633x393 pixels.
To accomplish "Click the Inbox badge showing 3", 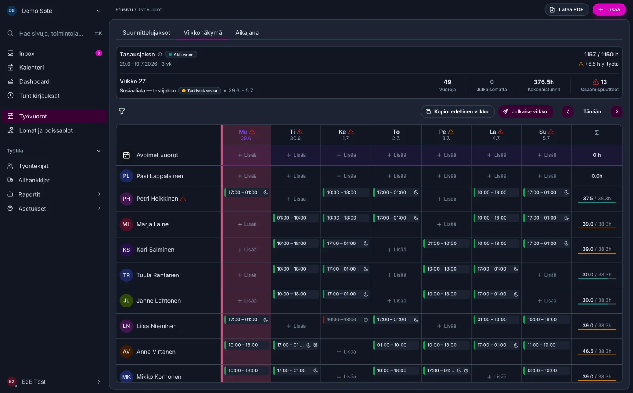I will (99, 53).
